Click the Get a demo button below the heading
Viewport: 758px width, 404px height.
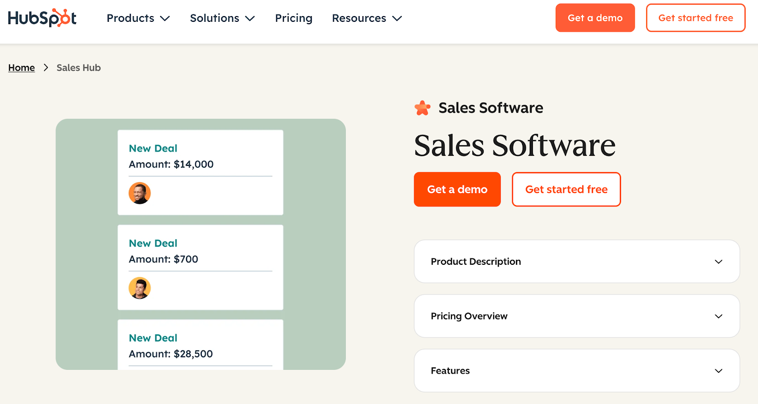tap(457, 189)
